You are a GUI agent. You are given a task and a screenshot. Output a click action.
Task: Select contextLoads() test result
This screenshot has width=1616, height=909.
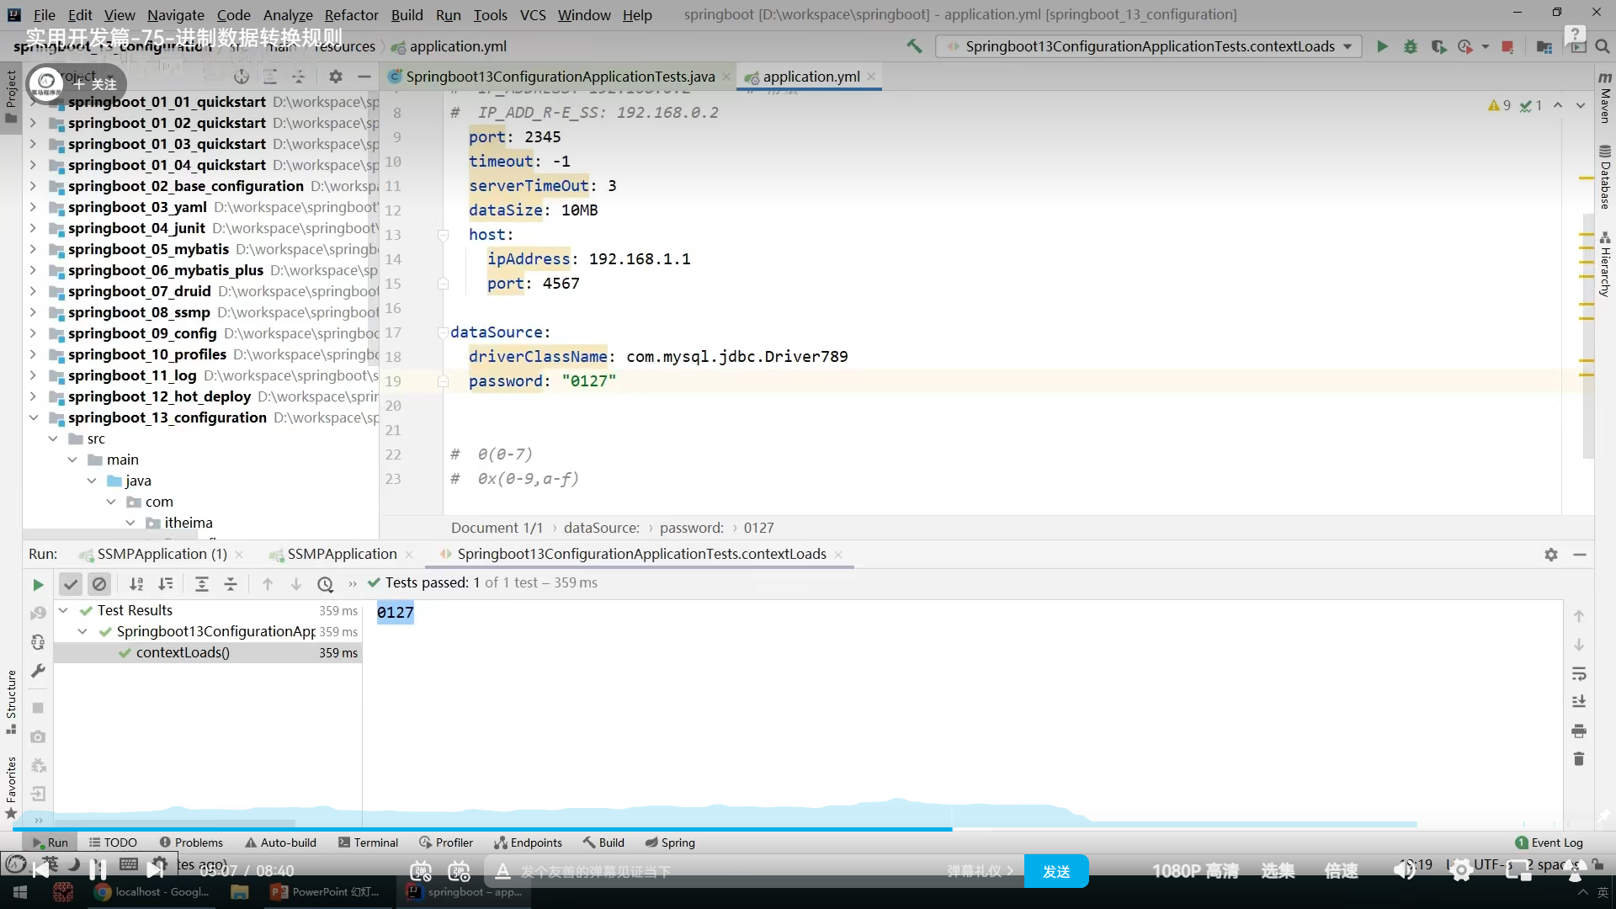183,652
